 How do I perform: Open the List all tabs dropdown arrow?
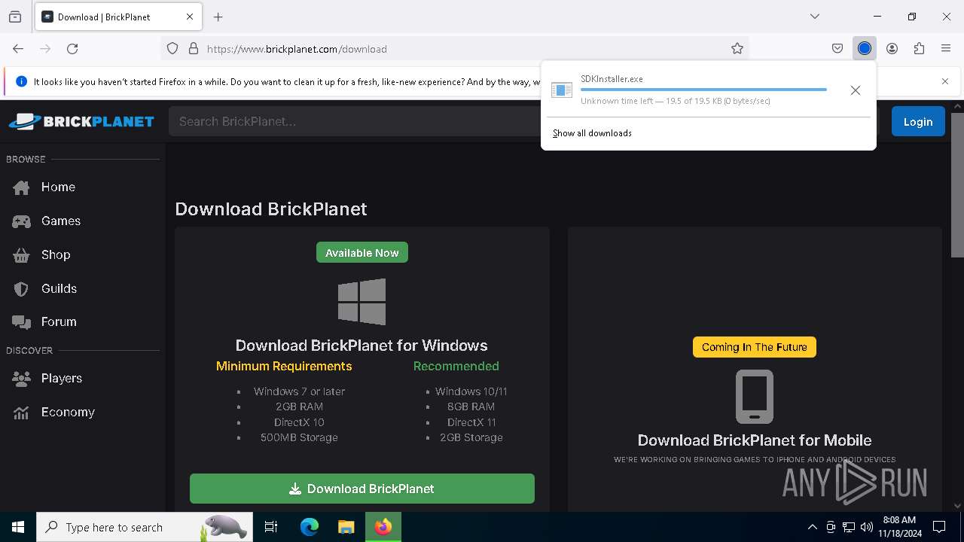(x=815, y=17)
